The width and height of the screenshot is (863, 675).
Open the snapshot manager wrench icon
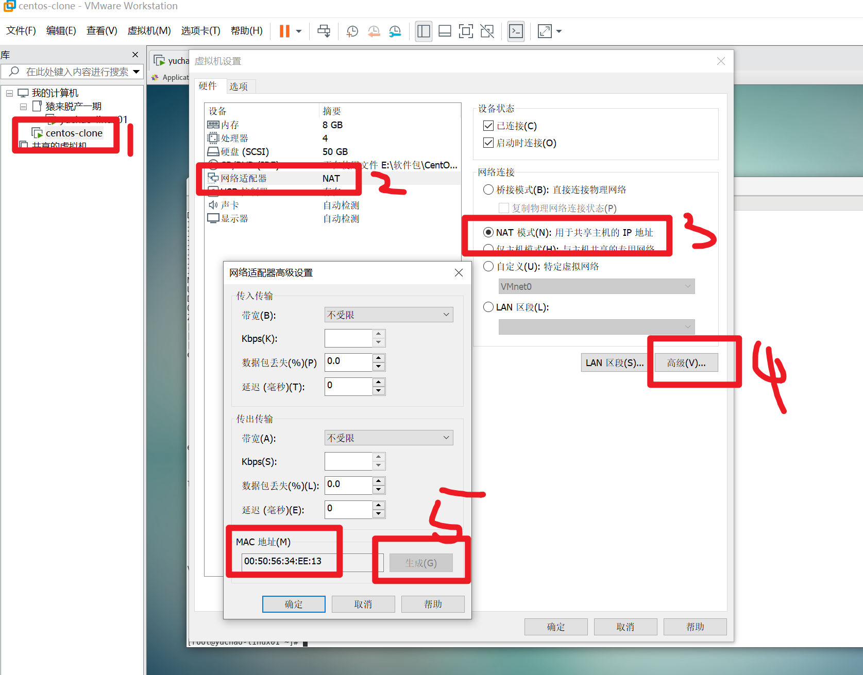(395, 31)
